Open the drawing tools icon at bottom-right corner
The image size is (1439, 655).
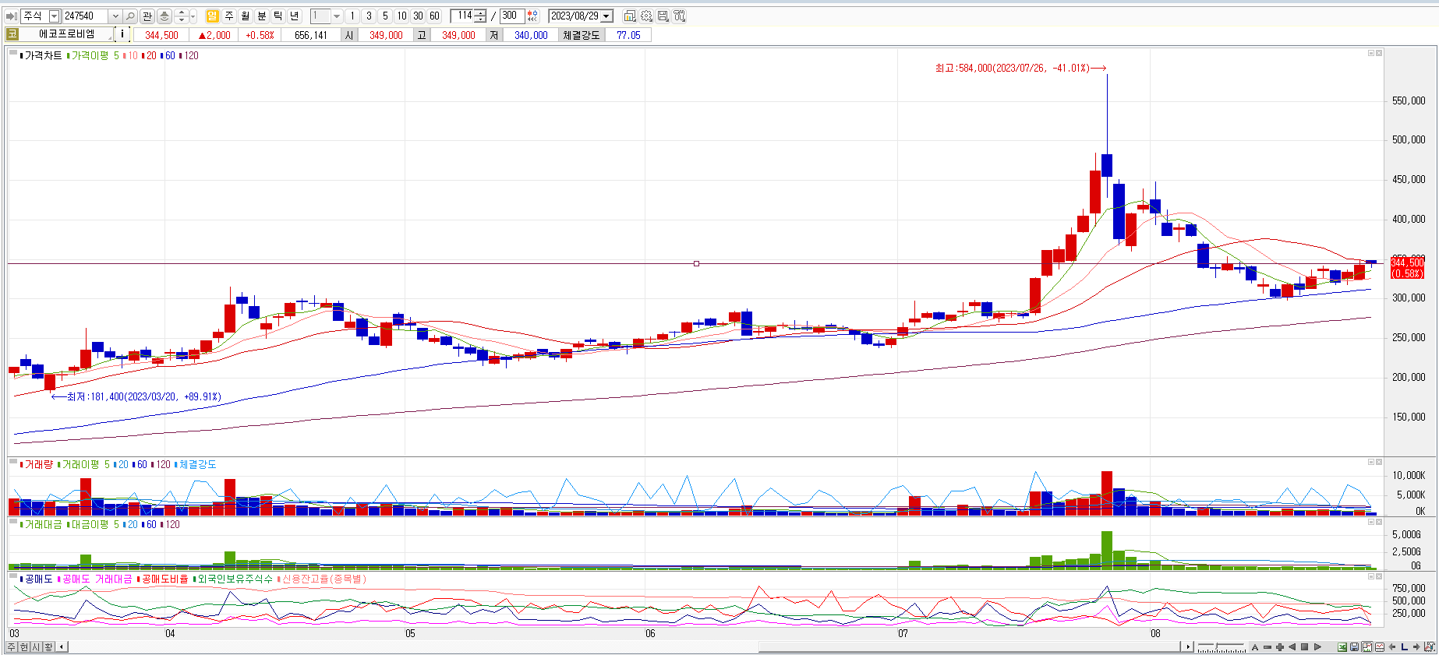tap(1430, 646)
